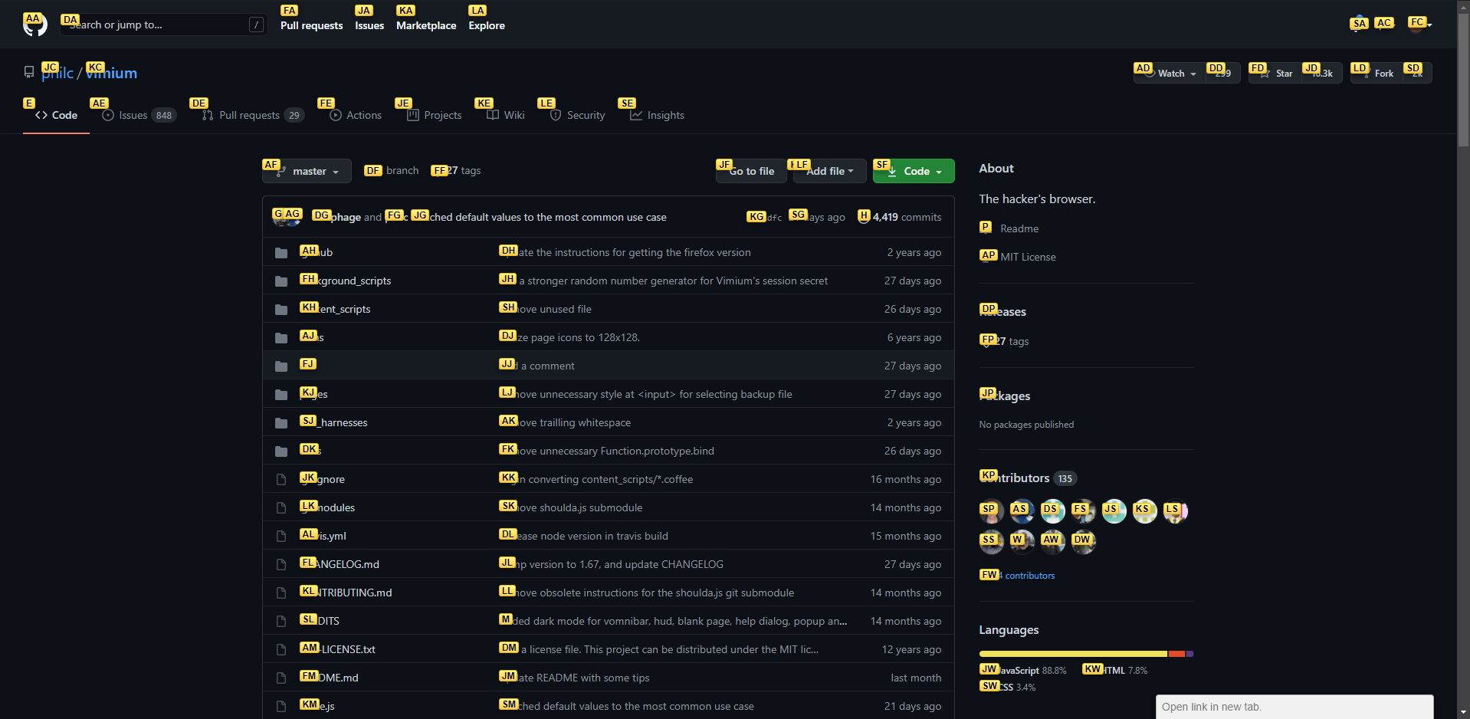Open the 4,419 commits history

point(900,217)
